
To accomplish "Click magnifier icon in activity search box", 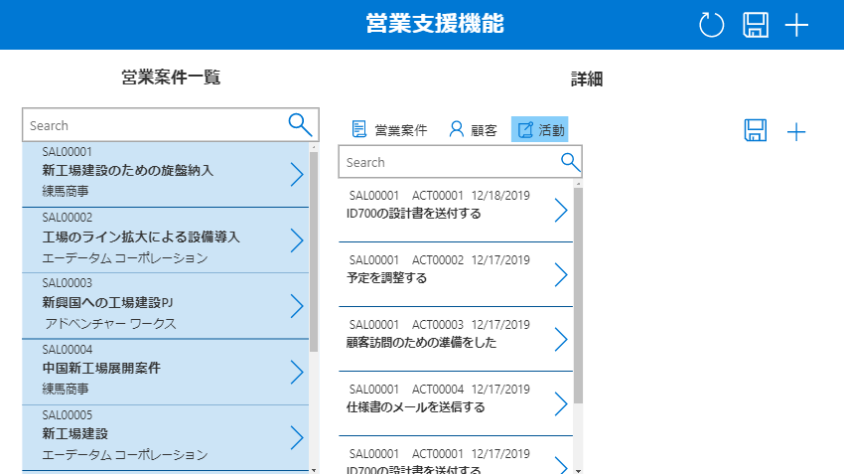I will pos(570,162).
